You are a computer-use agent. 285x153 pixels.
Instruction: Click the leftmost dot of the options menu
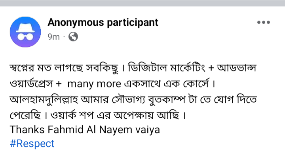click(x=259, y=22)
